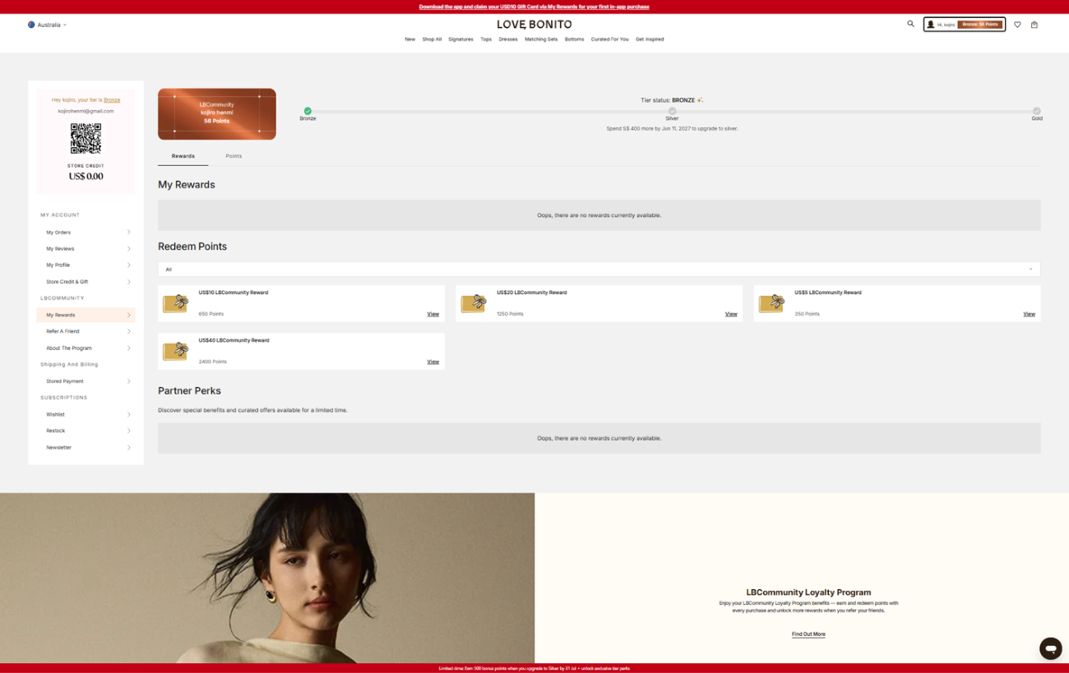Open the Get Inspired menu

(650, 39)
